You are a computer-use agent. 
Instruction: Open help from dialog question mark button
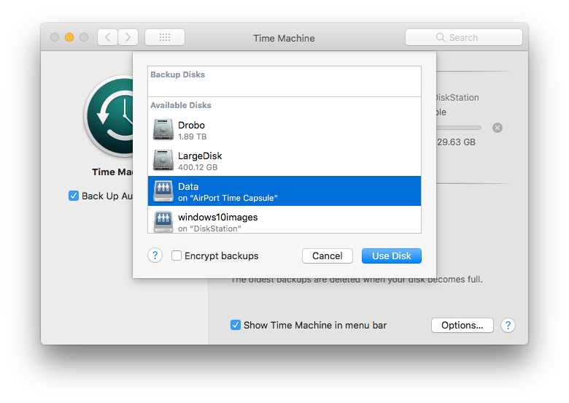tap(155, 256)
